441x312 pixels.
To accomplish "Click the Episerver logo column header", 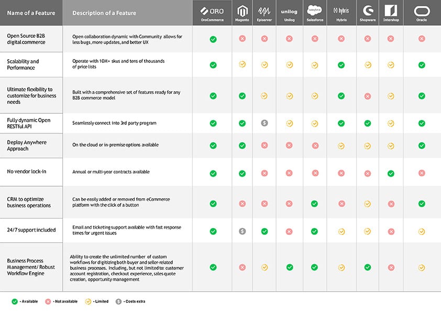I will [x=264, y=11].
